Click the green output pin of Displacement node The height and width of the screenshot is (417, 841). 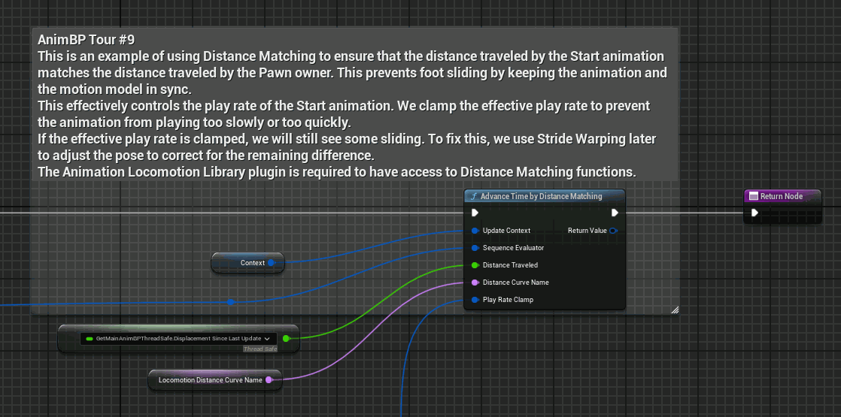[286, 338]
